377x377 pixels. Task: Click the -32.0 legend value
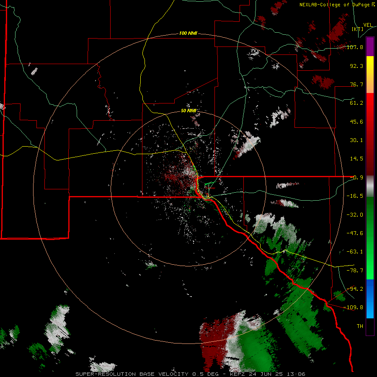pos(355,215)
